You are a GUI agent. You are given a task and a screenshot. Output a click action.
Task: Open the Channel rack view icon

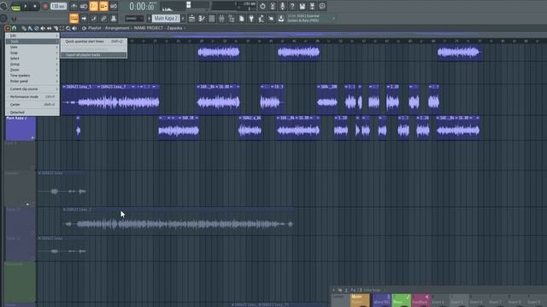click(x=212, y=19)
